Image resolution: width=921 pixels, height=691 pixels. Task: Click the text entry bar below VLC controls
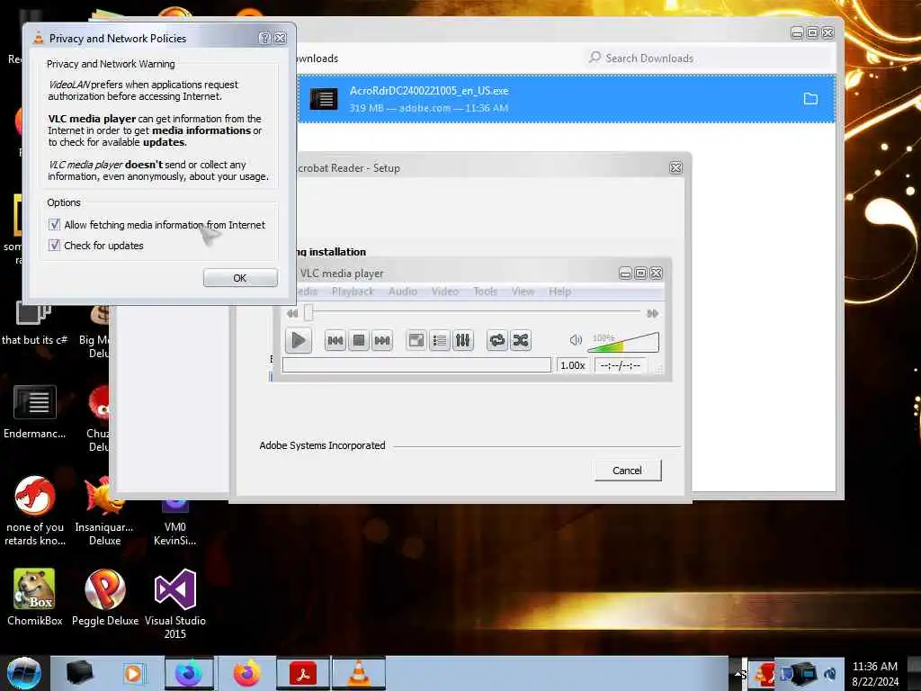coord(416,365)
